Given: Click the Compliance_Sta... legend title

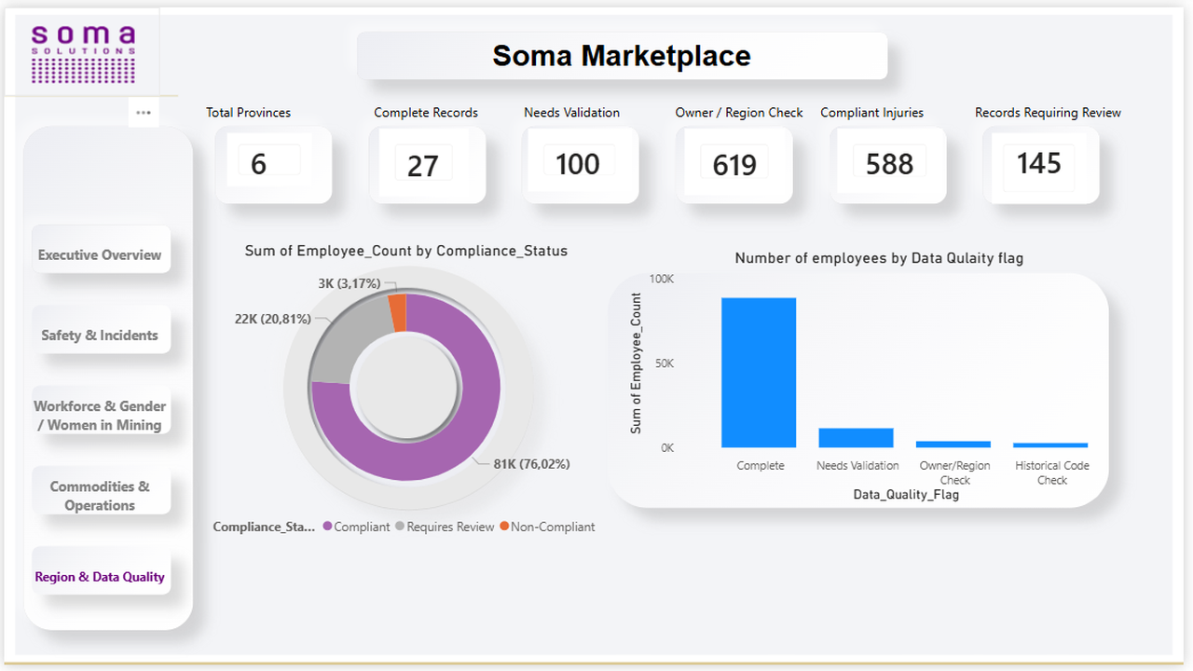Looking at the screenshot, I should click(264, 527).
